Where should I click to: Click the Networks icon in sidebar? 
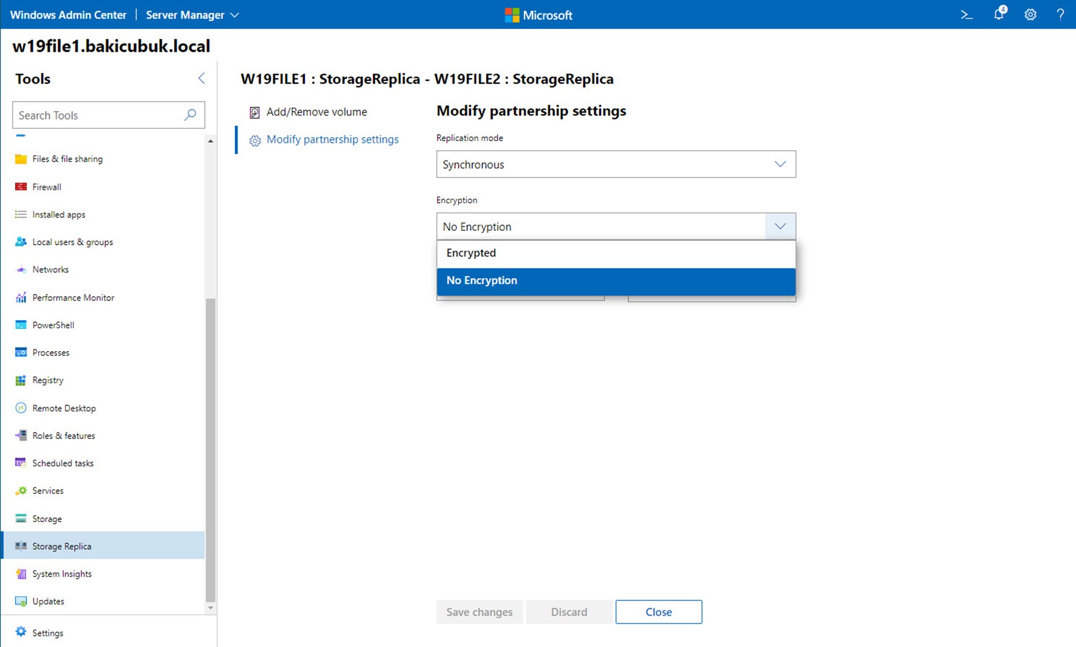(x=21, y=269)
